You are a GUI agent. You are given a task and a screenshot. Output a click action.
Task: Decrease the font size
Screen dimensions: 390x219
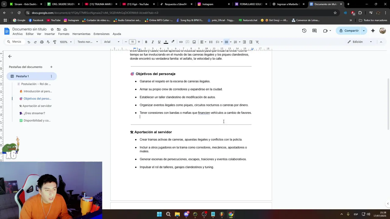pyautogui.click(x=126, y=42)
